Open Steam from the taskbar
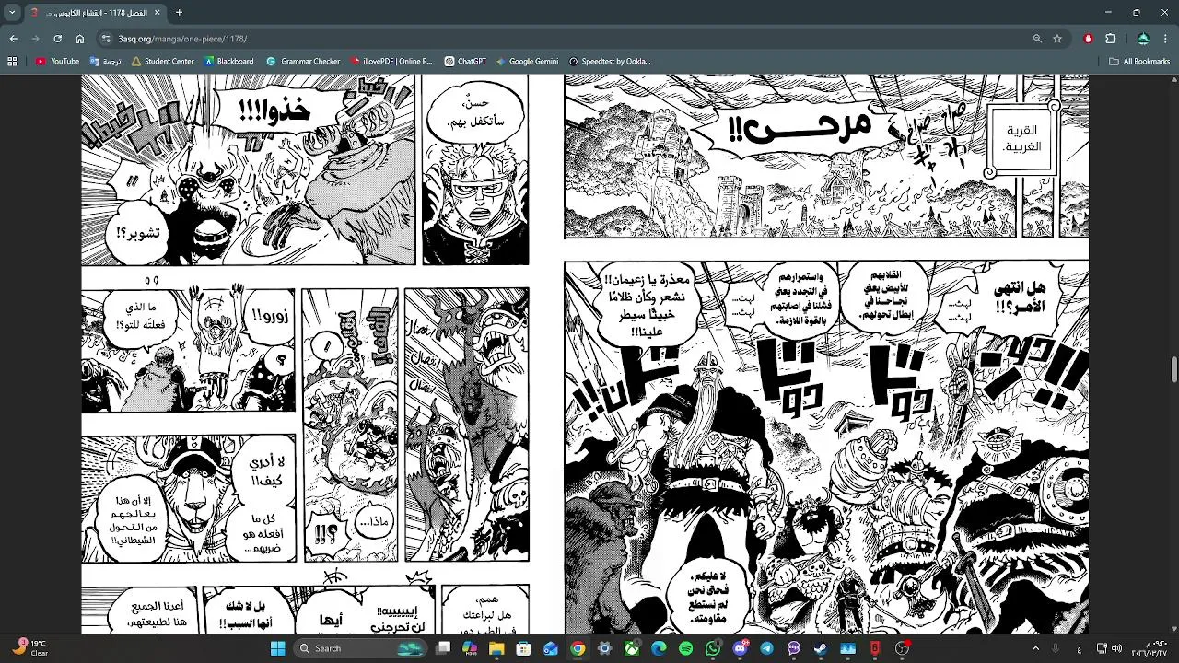The height and width of the screenshot is (663, 1179). tap(821, 648)
